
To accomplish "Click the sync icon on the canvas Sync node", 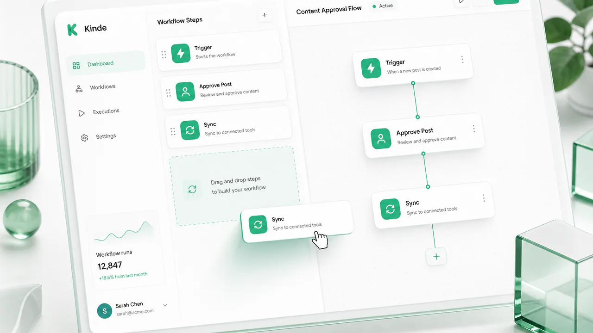I will [x=391, y=209].
